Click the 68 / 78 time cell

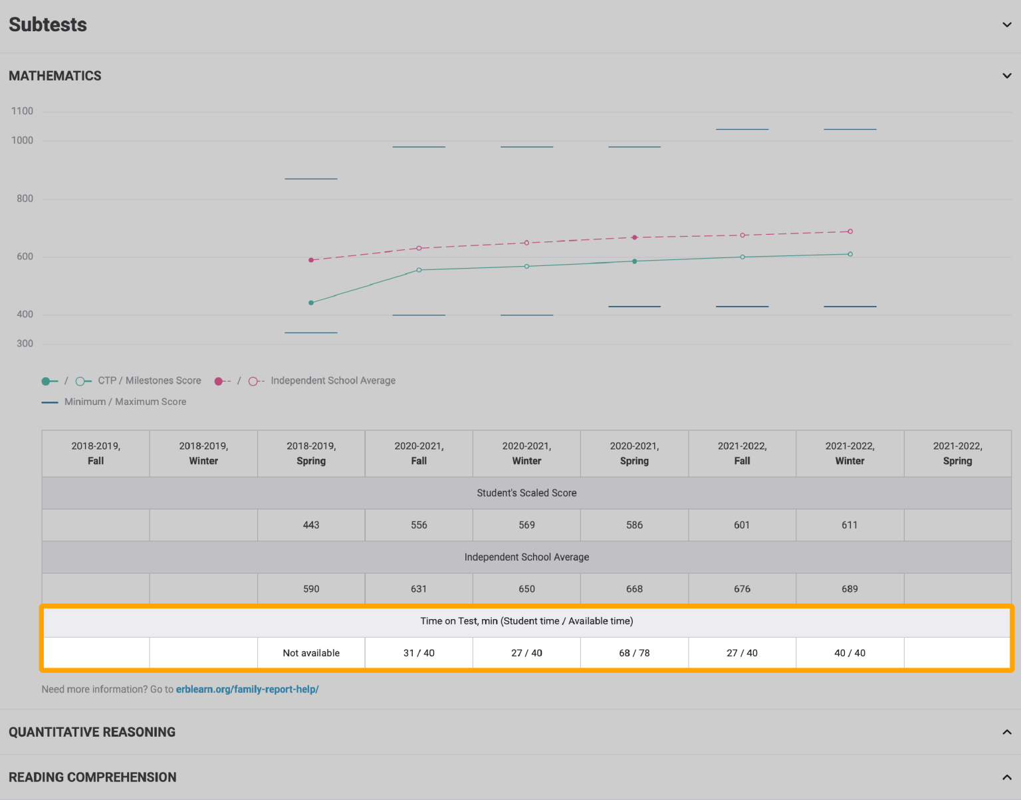point(634,652)
